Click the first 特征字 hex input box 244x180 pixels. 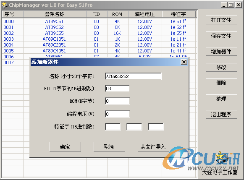113,127
